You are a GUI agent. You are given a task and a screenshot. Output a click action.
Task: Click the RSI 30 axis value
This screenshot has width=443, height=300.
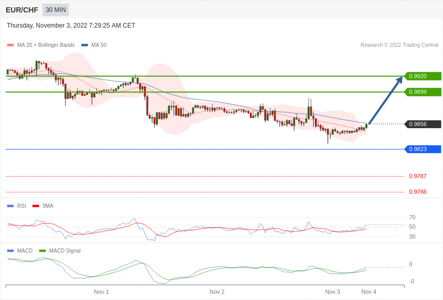[x=412, y=236]
